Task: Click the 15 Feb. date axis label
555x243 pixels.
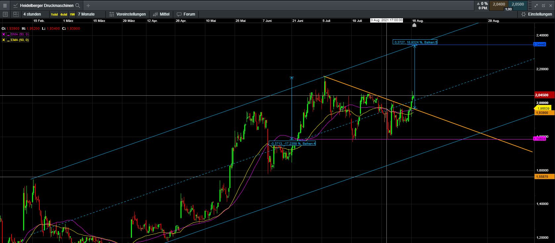Action: 39,21
